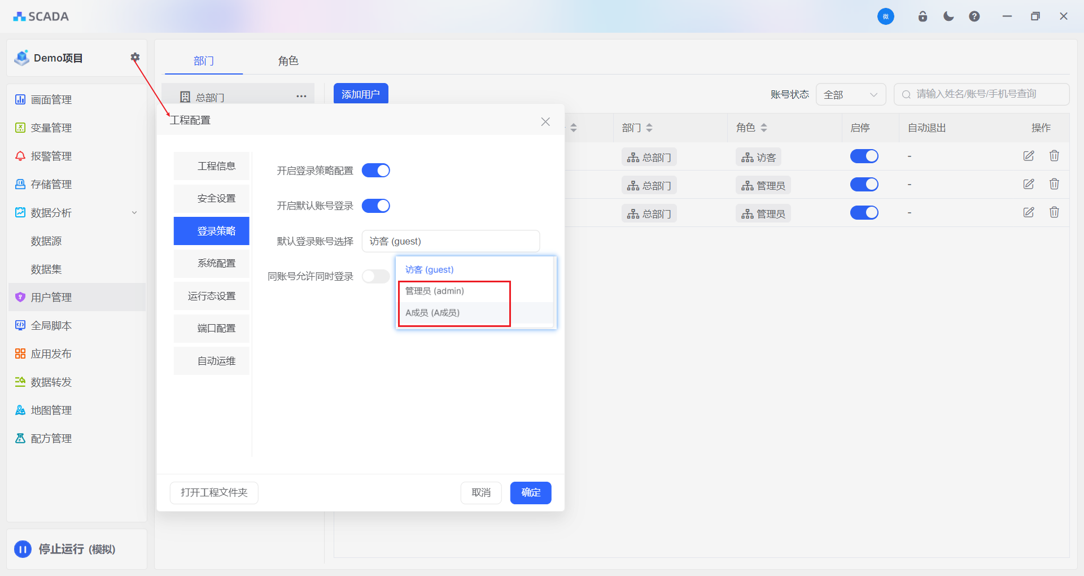This screenshot has height=576, width=1084.
Task: Open the lock icon in title bar
Action: (x=923, y=16)
